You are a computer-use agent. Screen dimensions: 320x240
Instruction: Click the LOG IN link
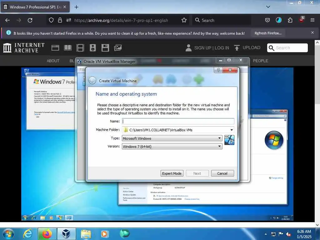point(222,48)
